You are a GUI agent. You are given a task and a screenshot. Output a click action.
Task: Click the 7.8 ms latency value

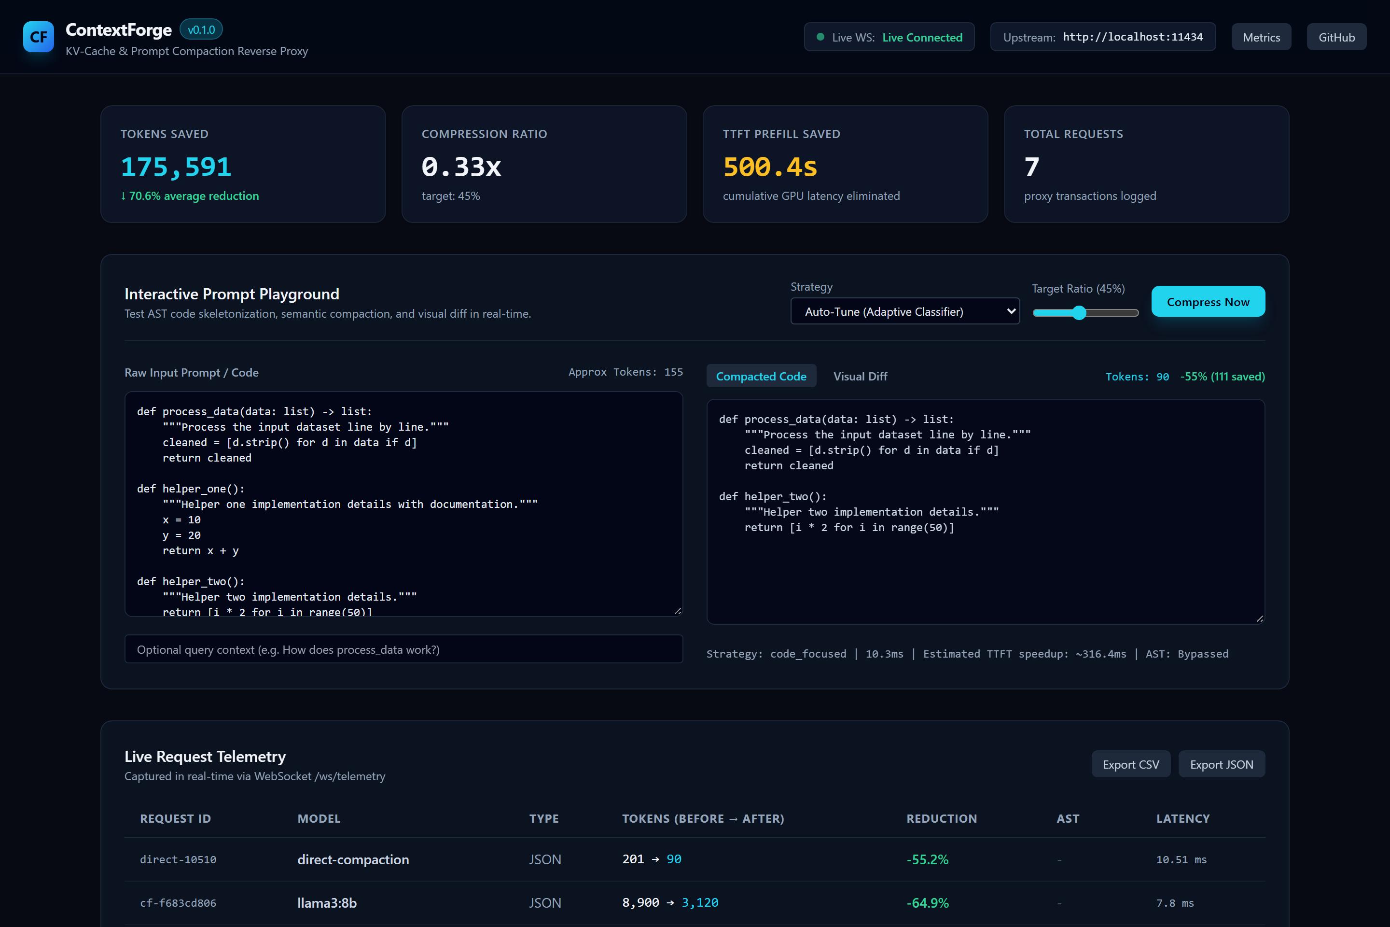coord(1175,903)
